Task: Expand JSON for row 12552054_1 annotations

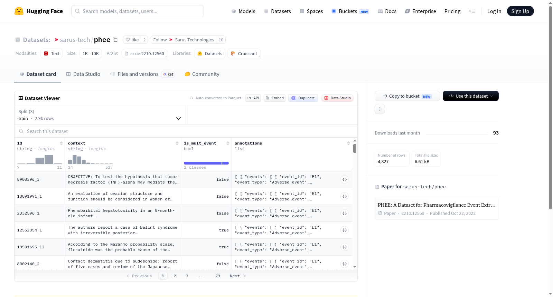Action: [345, 230]
